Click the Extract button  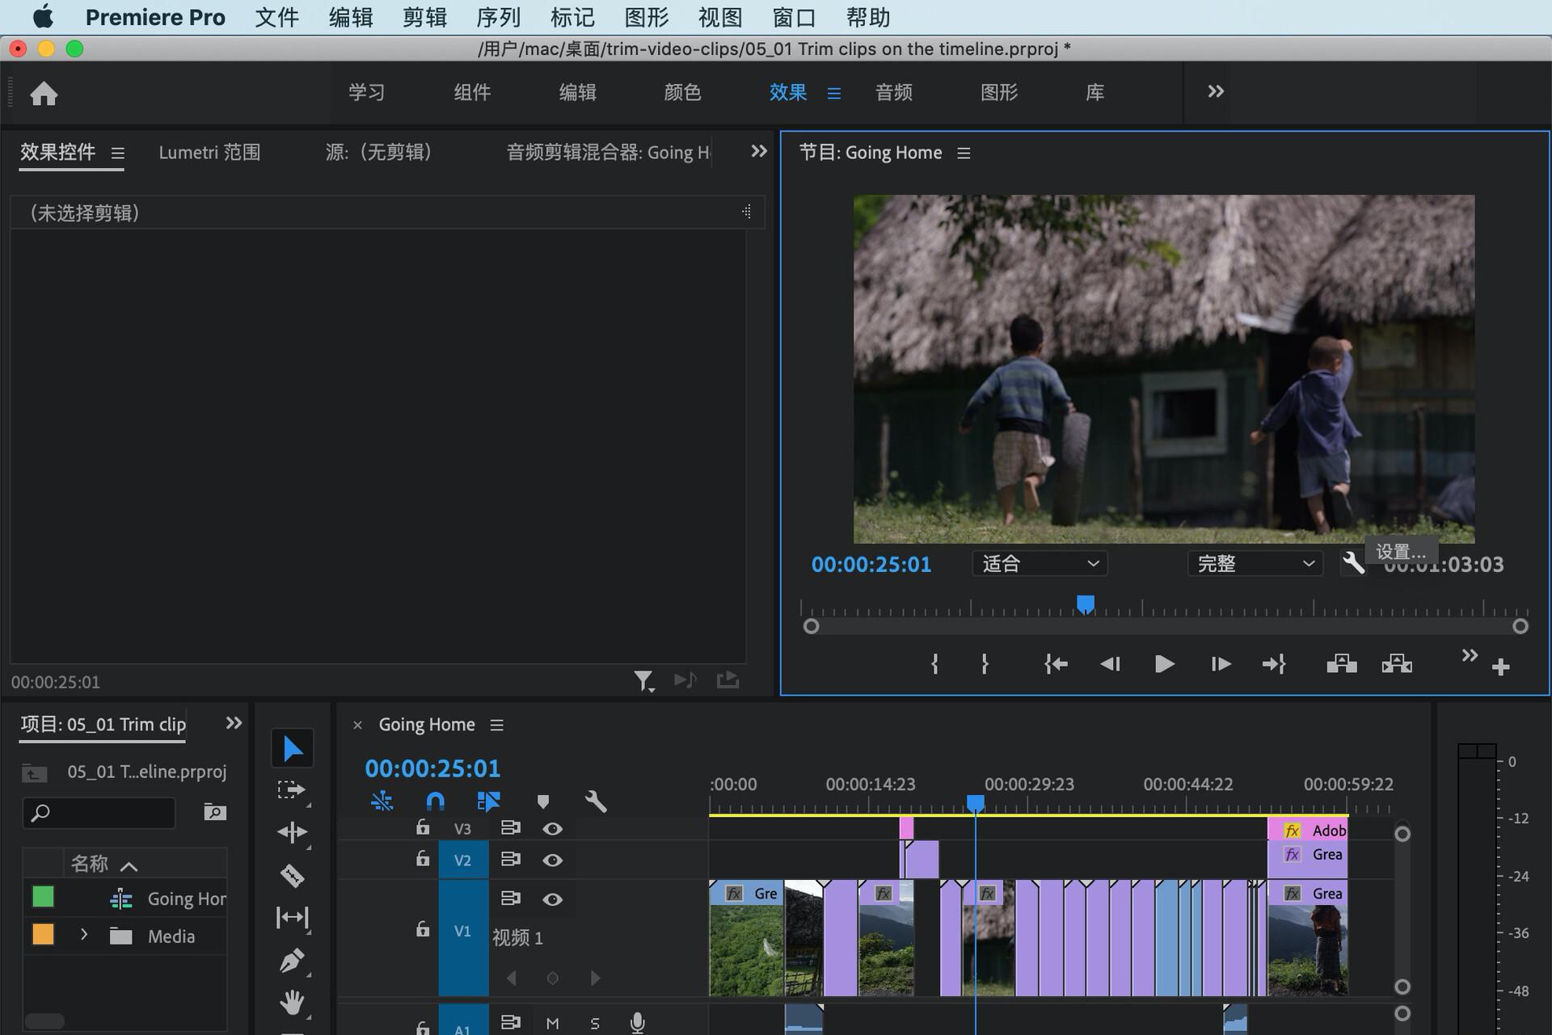click(1397, 664)
